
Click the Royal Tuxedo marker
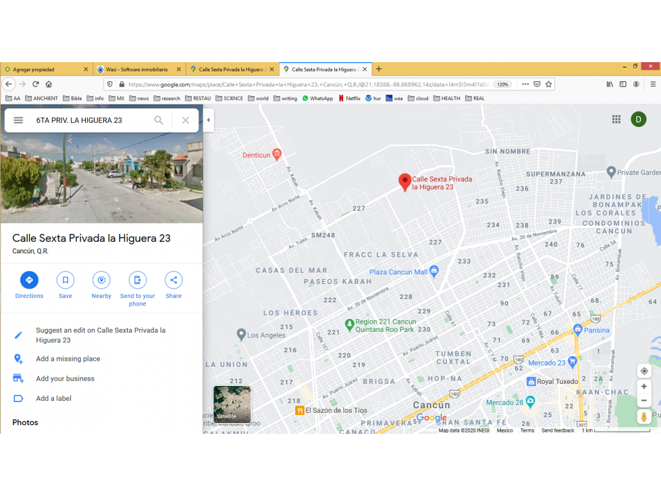(531, 382)
